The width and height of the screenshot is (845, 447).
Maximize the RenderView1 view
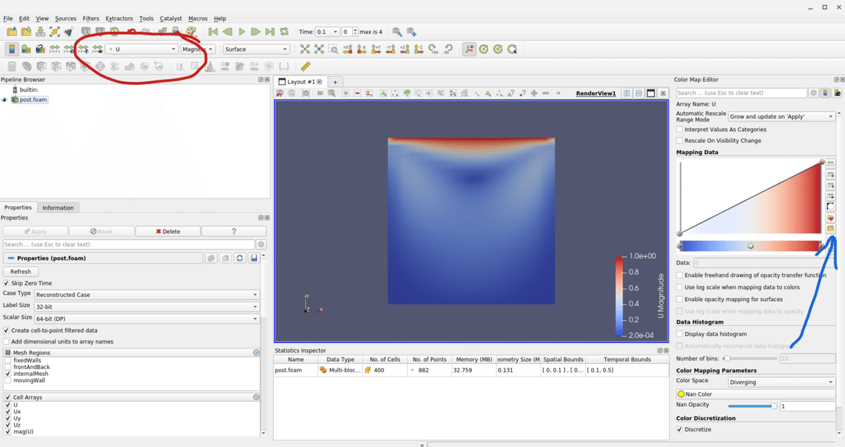[x=651, y=93]
